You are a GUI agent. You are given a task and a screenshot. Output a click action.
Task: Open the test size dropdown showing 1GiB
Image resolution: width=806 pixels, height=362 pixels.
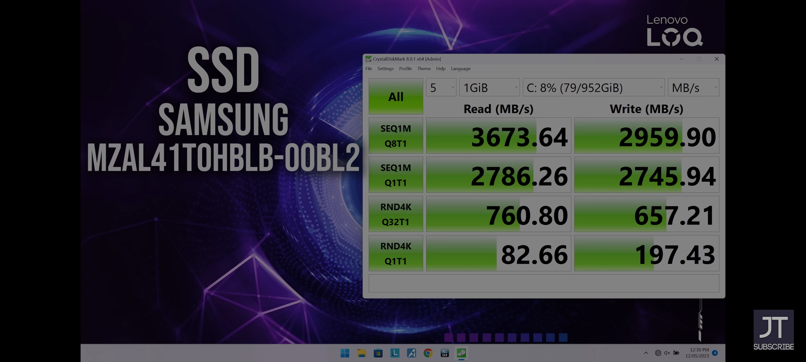click(x=490, y=87)
